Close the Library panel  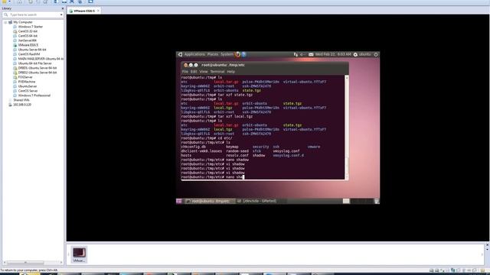62,8
